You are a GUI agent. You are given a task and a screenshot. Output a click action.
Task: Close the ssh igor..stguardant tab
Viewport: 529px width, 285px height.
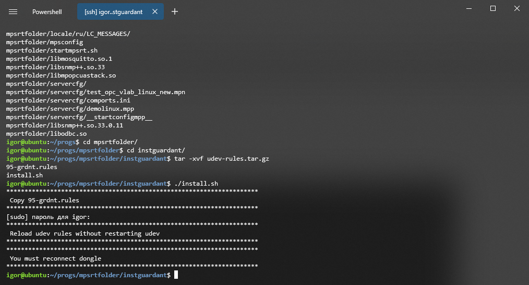click(x=155, y=11)
